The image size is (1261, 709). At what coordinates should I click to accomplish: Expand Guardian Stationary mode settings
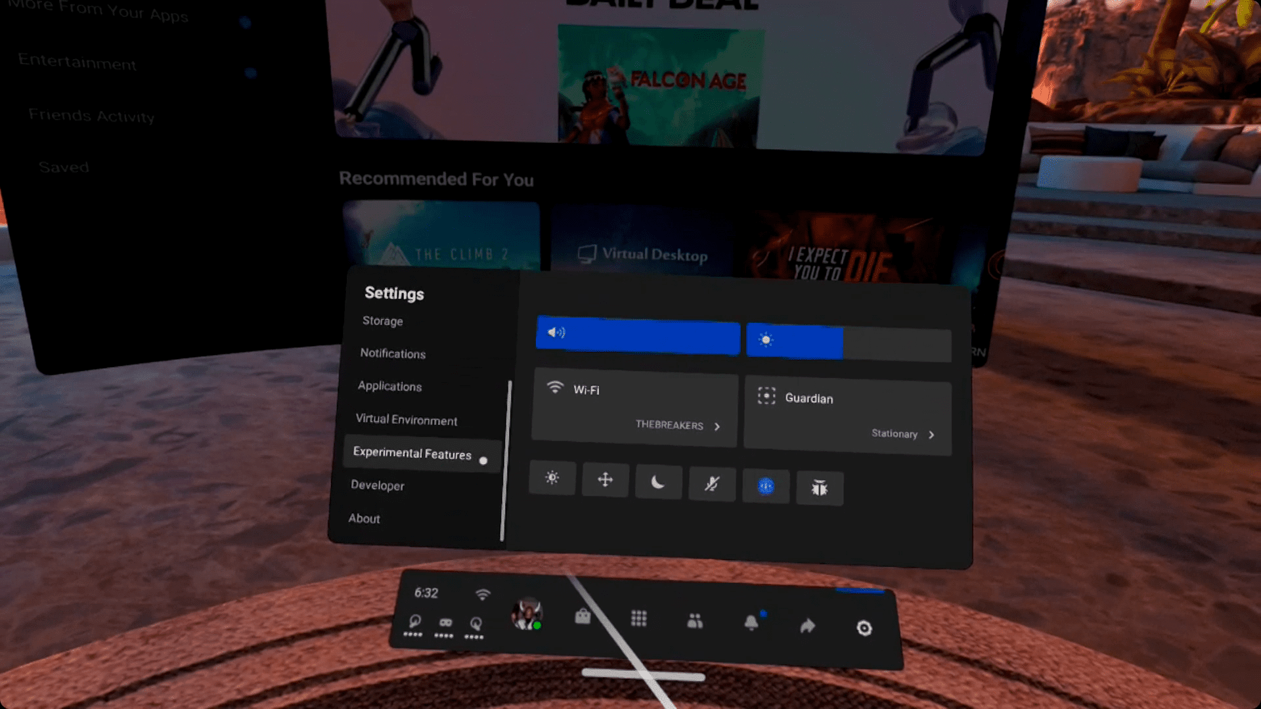[x=904, y=434]
